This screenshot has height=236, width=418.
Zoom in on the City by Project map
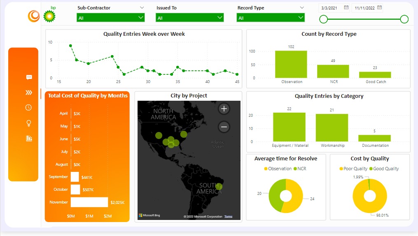224,109
